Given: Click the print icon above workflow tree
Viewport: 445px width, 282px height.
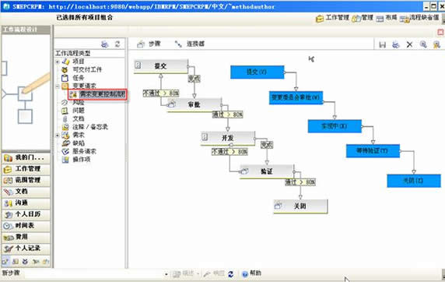Looking at the screenshot, I should tap(105, 44).
